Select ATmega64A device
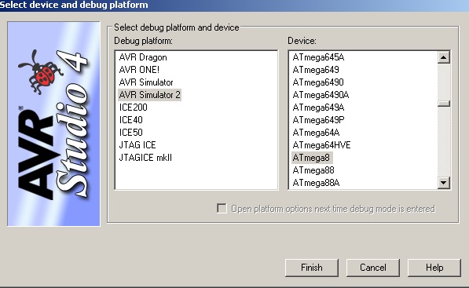This screenshot has width=469, height=288. [x=316, y=133]
